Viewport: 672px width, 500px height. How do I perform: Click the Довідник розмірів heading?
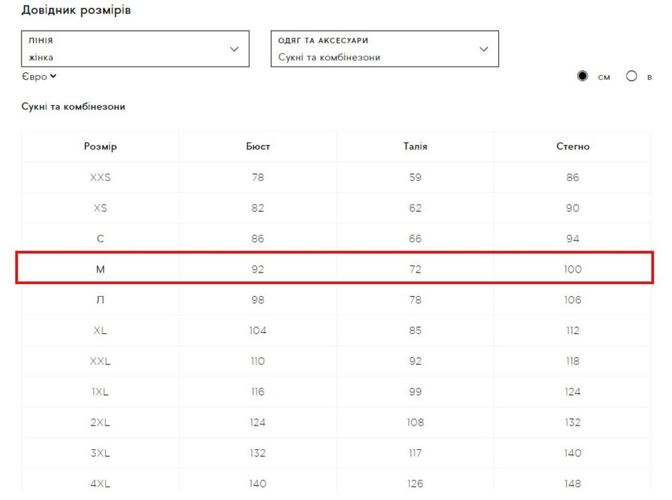(x=76, y=11)
